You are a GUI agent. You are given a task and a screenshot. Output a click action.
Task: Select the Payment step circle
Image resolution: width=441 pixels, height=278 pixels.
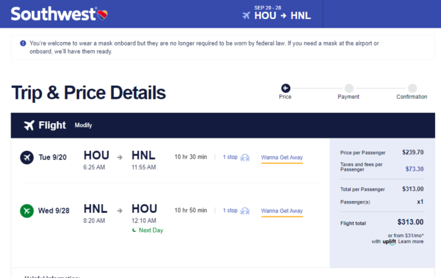349,88
